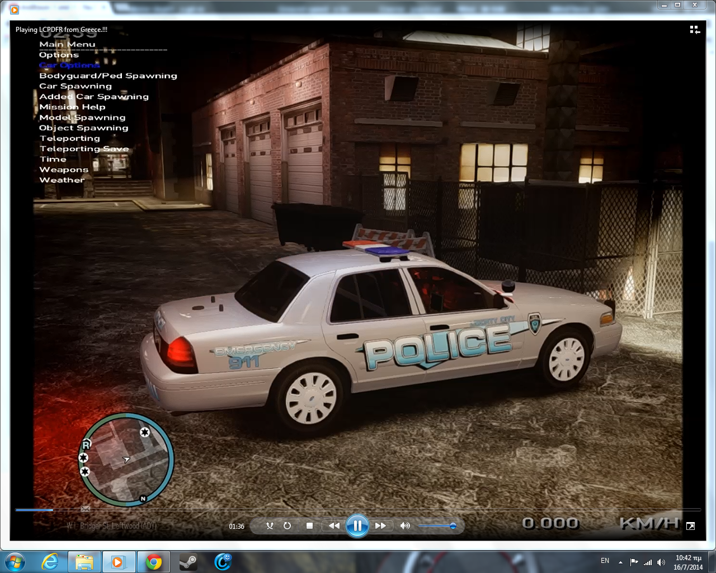Skip to the previous track
This screenshot has height=573, width=716.
[334, 526]
